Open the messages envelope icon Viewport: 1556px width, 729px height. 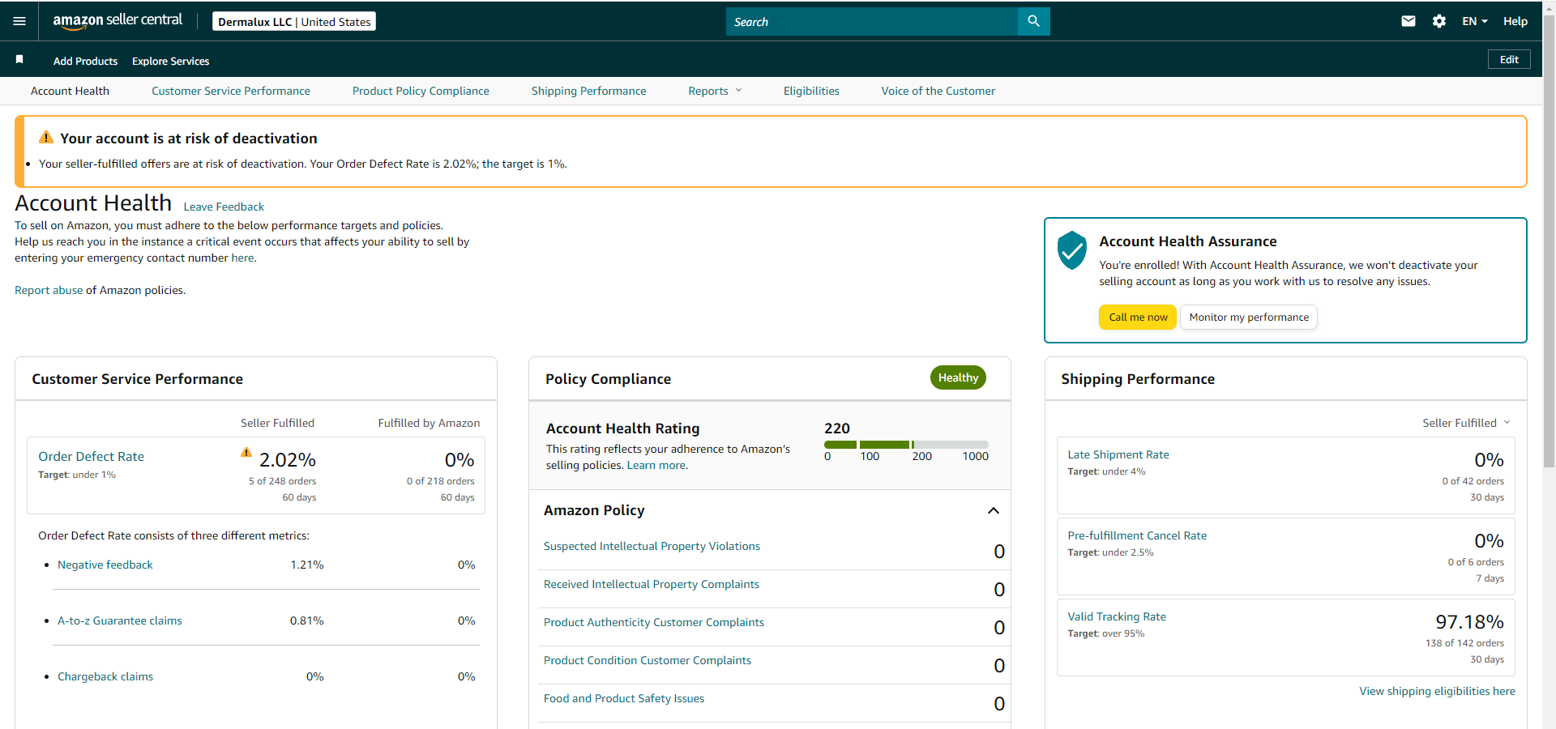(1409, 21)
